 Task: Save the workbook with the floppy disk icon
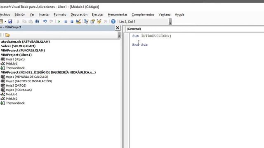point(10,21)
